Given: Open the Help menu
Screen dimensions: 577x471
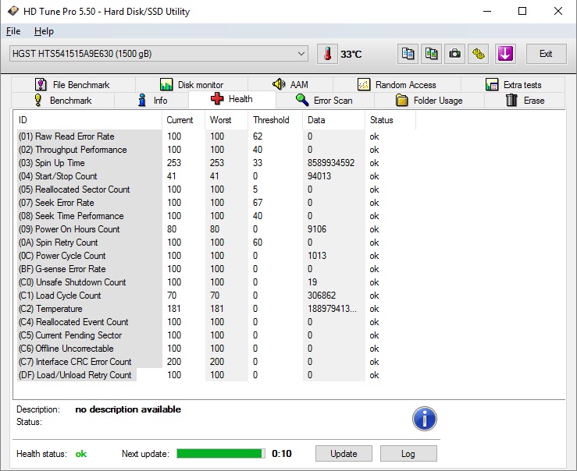Looking at the screenshot, I should 44,31.
